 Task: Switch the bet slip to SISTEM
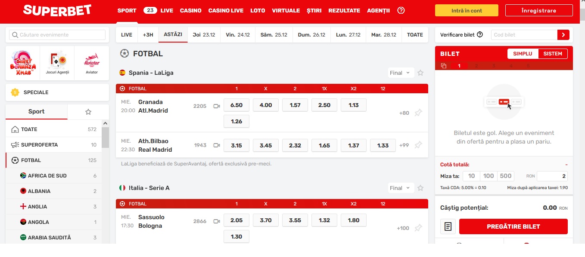(553, 54)
